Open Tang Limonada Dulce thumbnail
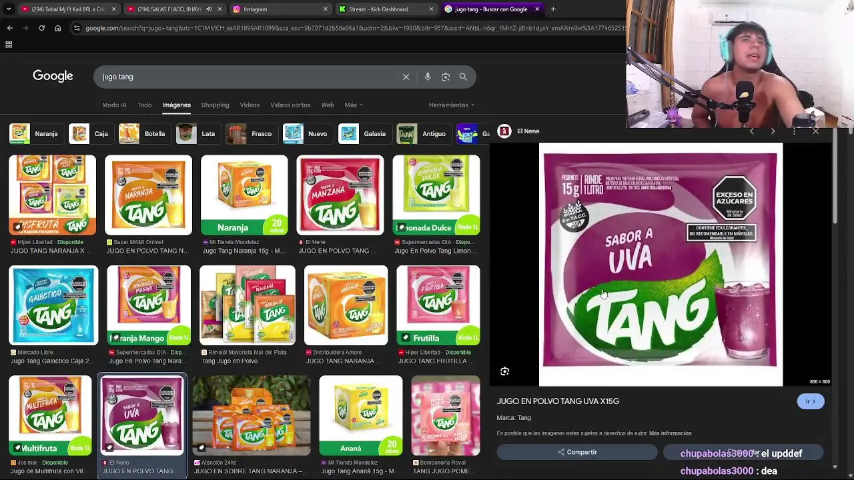 pyautogui.click(x=436, y=195)
